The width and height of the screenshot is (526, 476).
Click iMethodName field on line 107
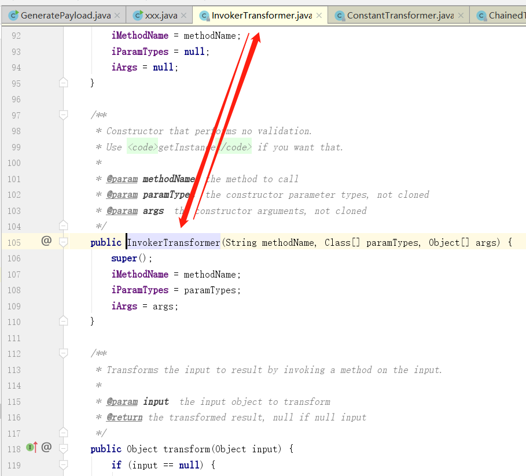click(140, 274)
